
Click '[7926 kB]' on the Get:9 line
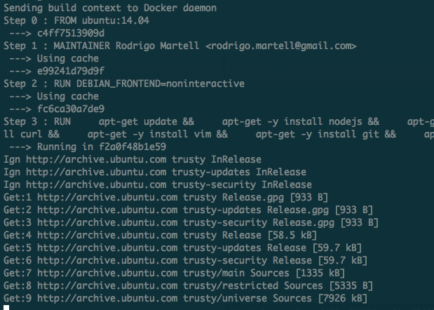[343, 298]
